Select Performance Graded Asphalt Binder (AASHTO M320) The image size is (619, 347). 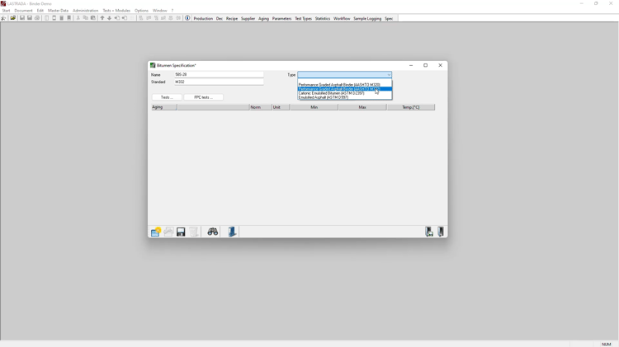coord(339,85)
